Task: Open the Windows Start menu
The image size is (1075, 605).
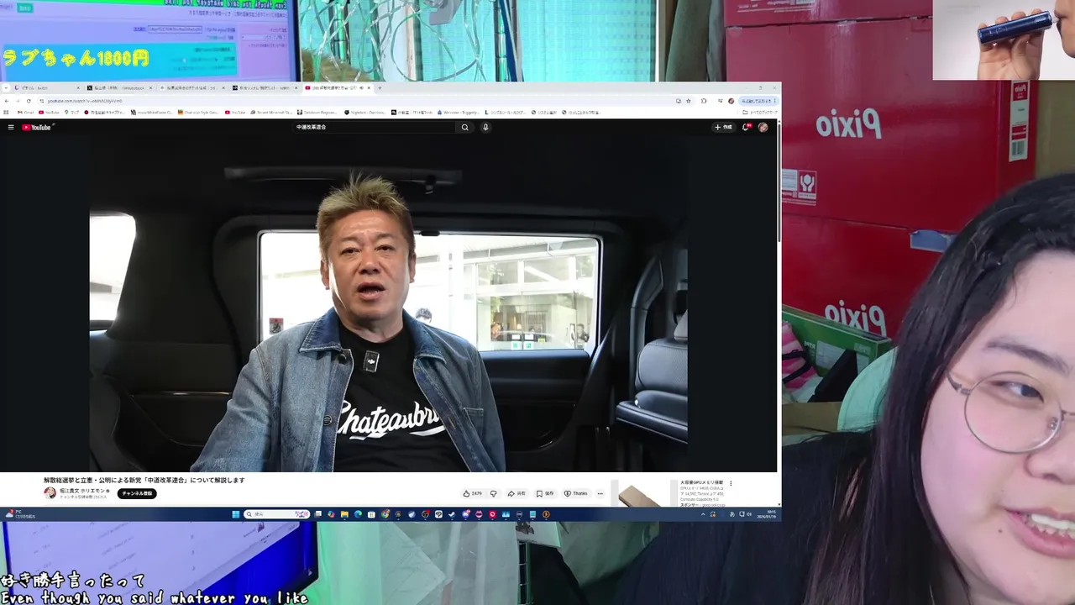Action: point(236,514)
